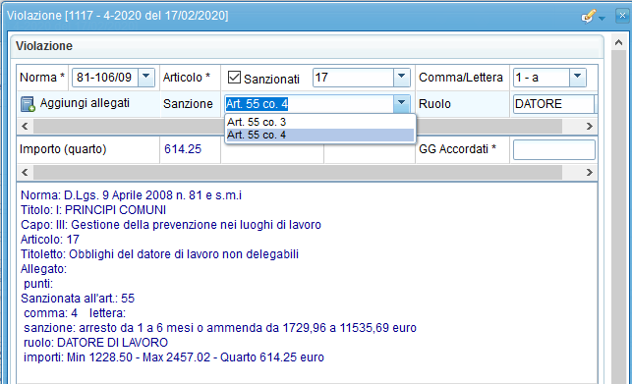Click right arrow of upper horizontal scrollbar

pos(590,126)
